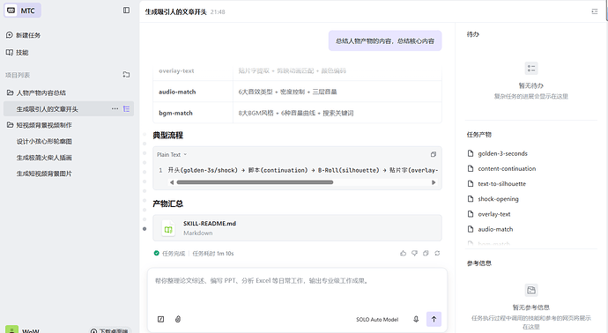This screenshot has width=608, height=333.
Task: Select the 生成吸引人的文章开头 task
Action: click(48, 109)
